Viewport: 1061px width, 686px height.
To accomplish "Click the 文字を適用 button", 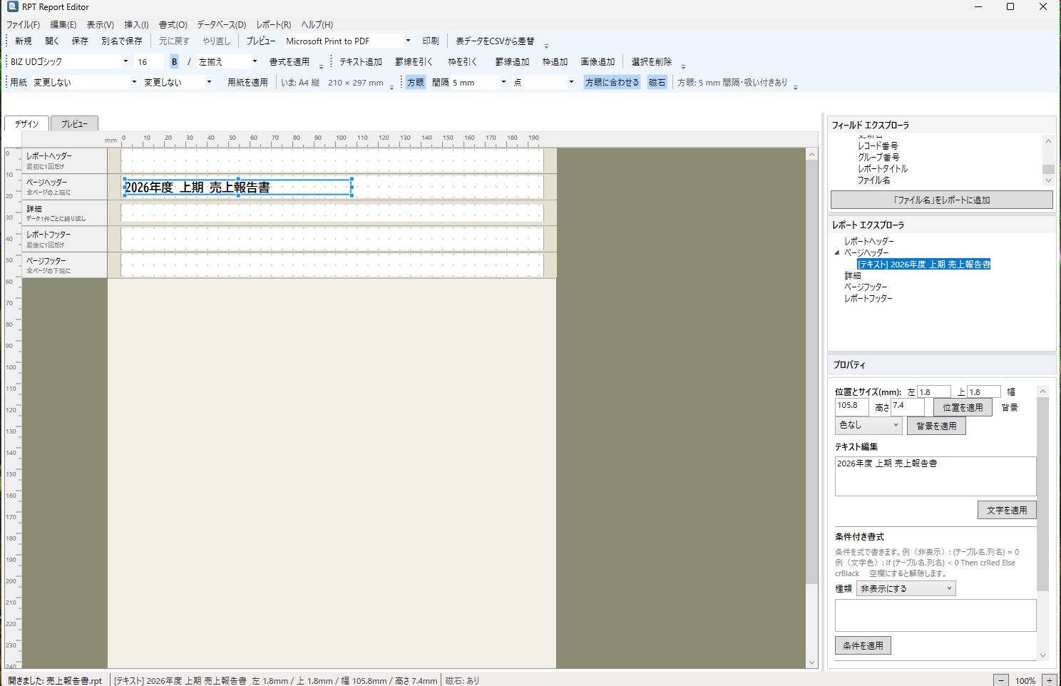I will click(x=1007, y=510).
